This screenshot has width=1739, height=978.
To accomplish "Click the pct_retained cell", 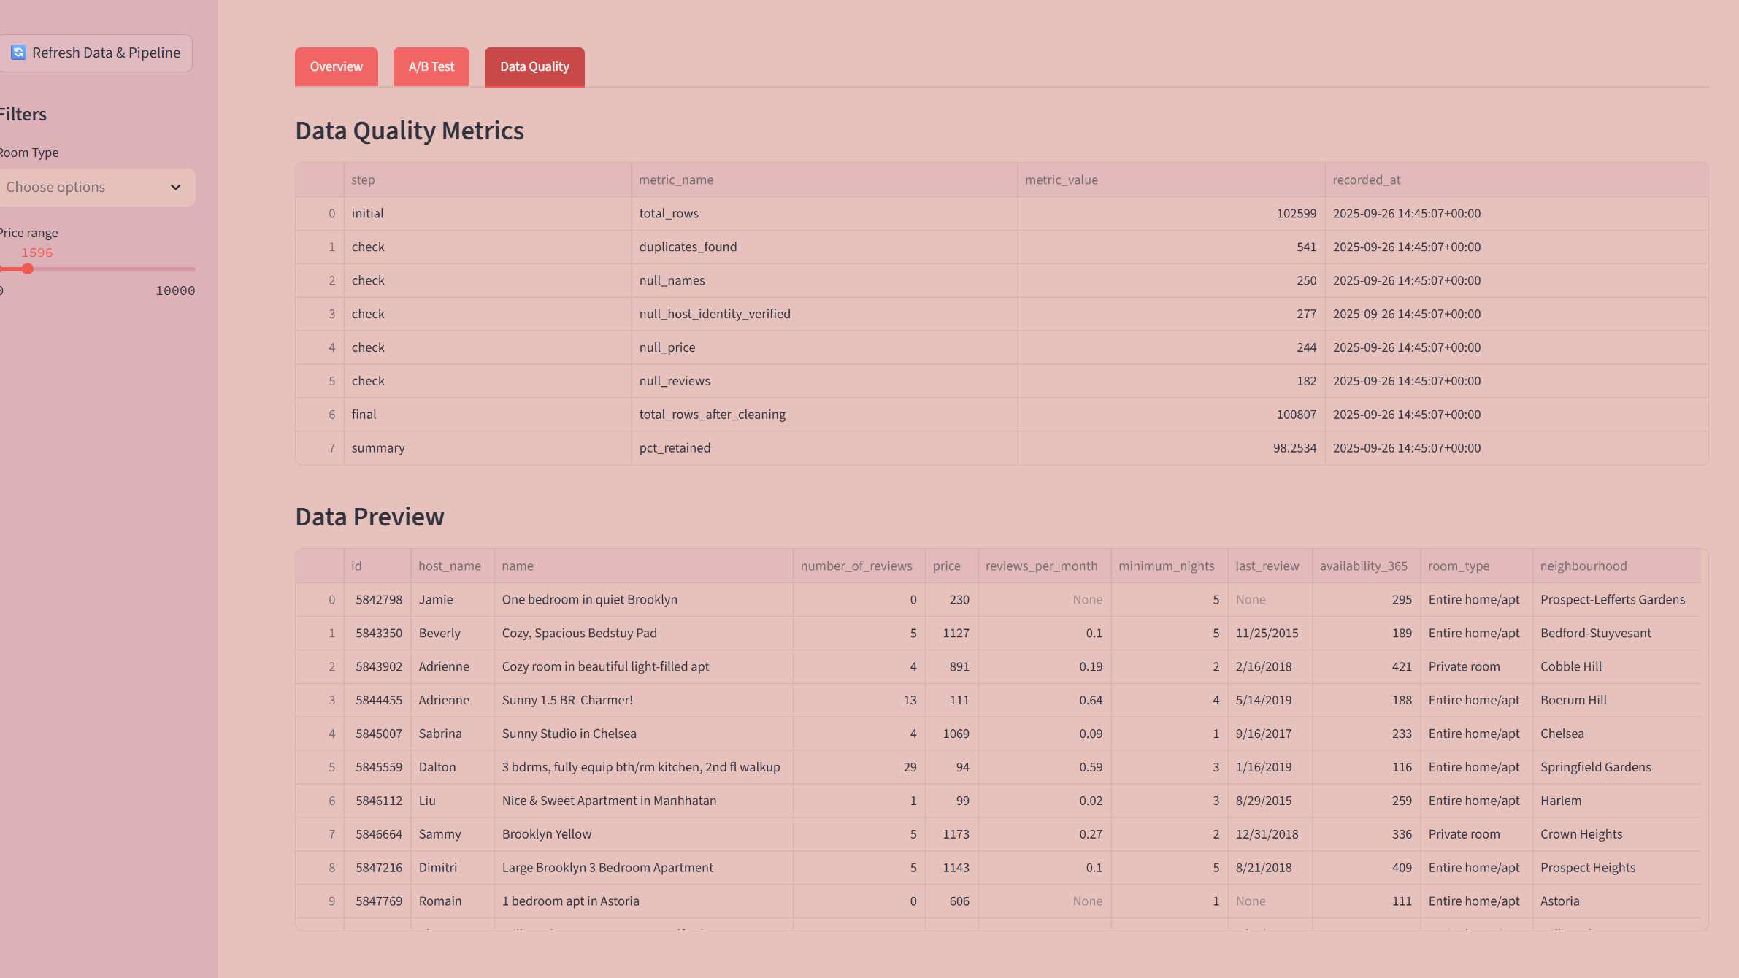I will tap(824, 448).
